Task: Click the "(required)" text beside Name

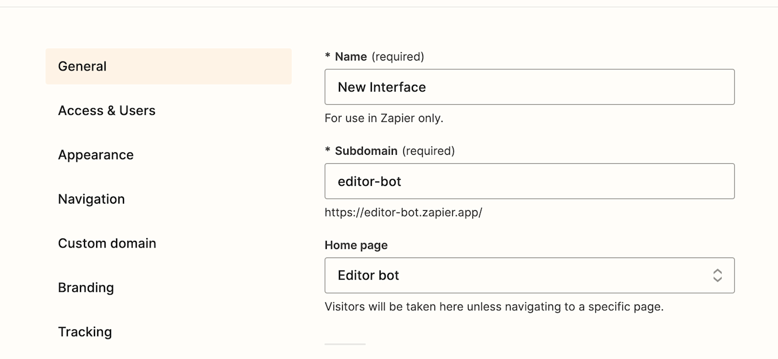Action: [x=397, y=57]
